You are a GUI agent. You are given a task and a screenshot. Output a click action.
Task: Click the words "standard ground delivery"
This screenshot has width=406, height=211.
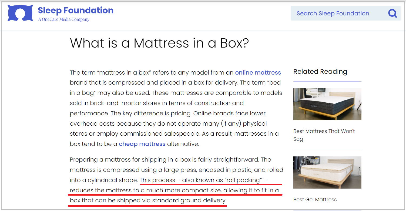[189, 201]
